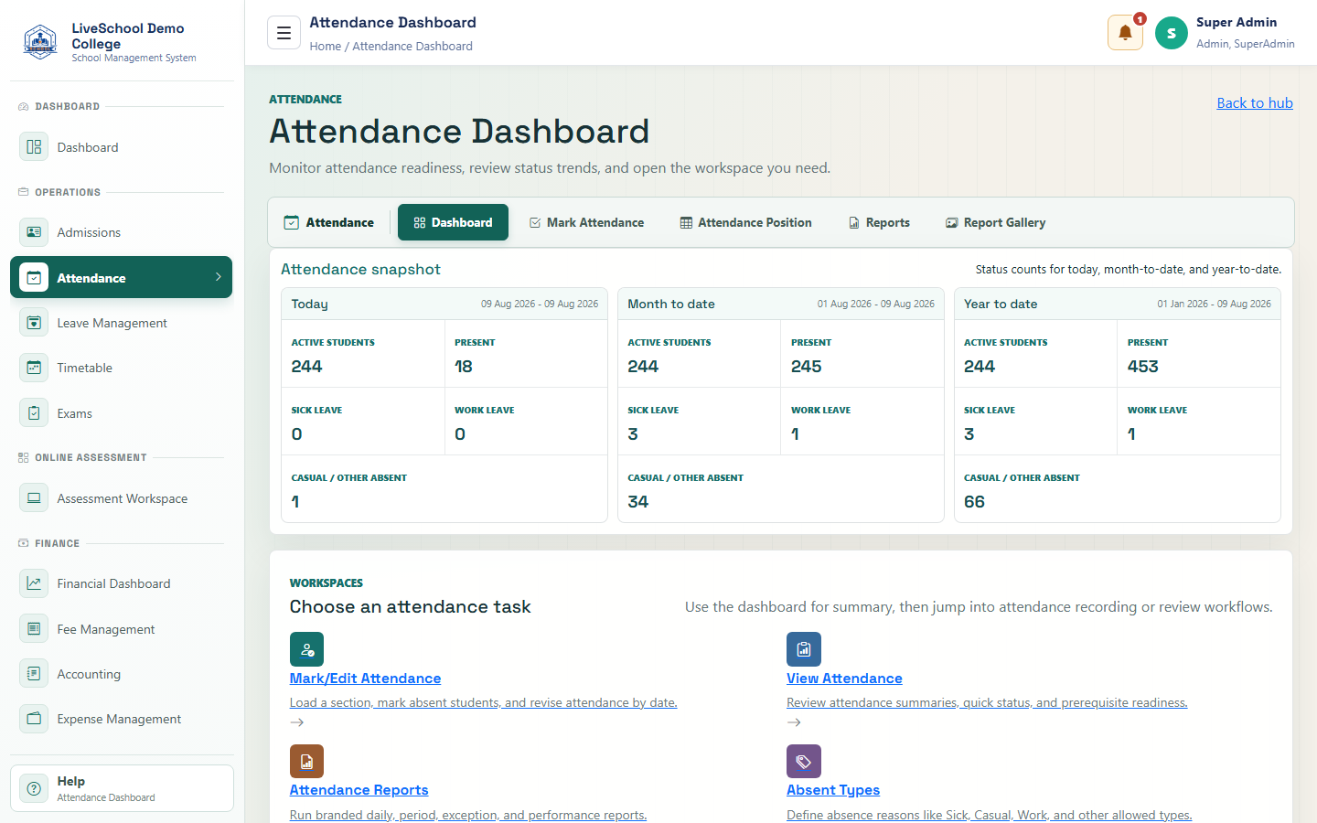This screenshot has width=1317, height=823.
Task: Click Year to date Casual/Other Absent 66
Action: coord(975,502)
